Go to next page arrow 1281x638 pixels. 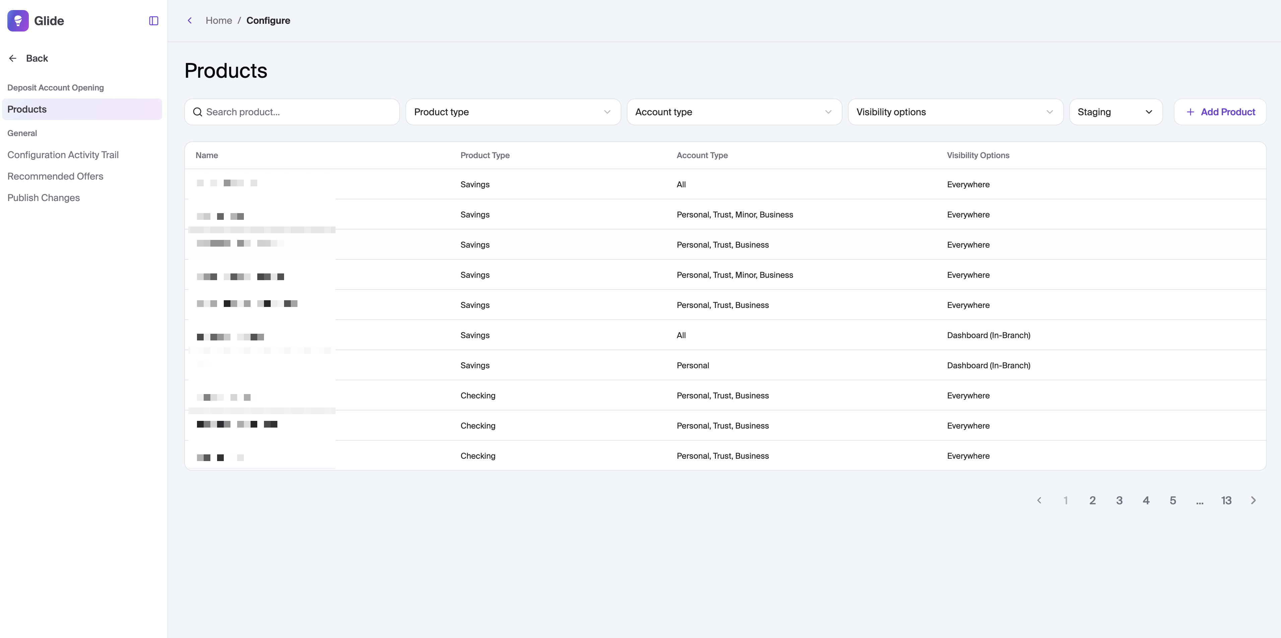1253,500
